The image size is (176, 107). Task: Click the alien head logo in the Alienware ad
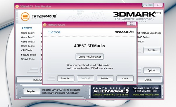(x=127, y=91)
